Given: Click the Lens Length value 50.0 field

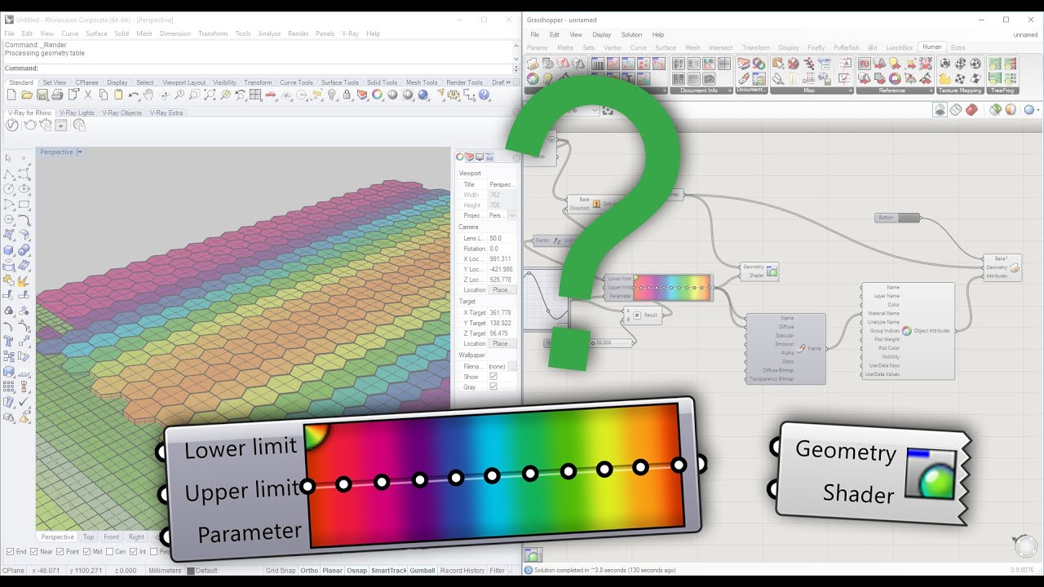Looking at the screenshot, I should click(502, 238).
